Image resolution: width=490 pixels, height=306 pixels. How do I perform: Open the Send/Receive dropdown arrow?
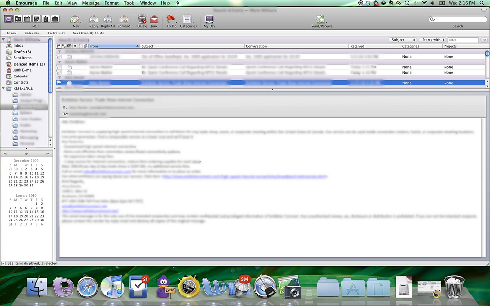pos(326,22)
